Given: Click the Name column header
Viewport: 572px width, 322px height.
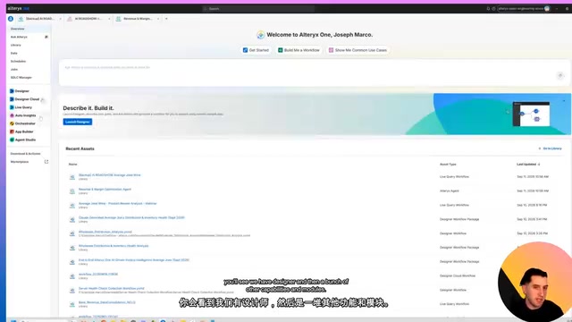Looking at the screenshot, I should (73, 165).
